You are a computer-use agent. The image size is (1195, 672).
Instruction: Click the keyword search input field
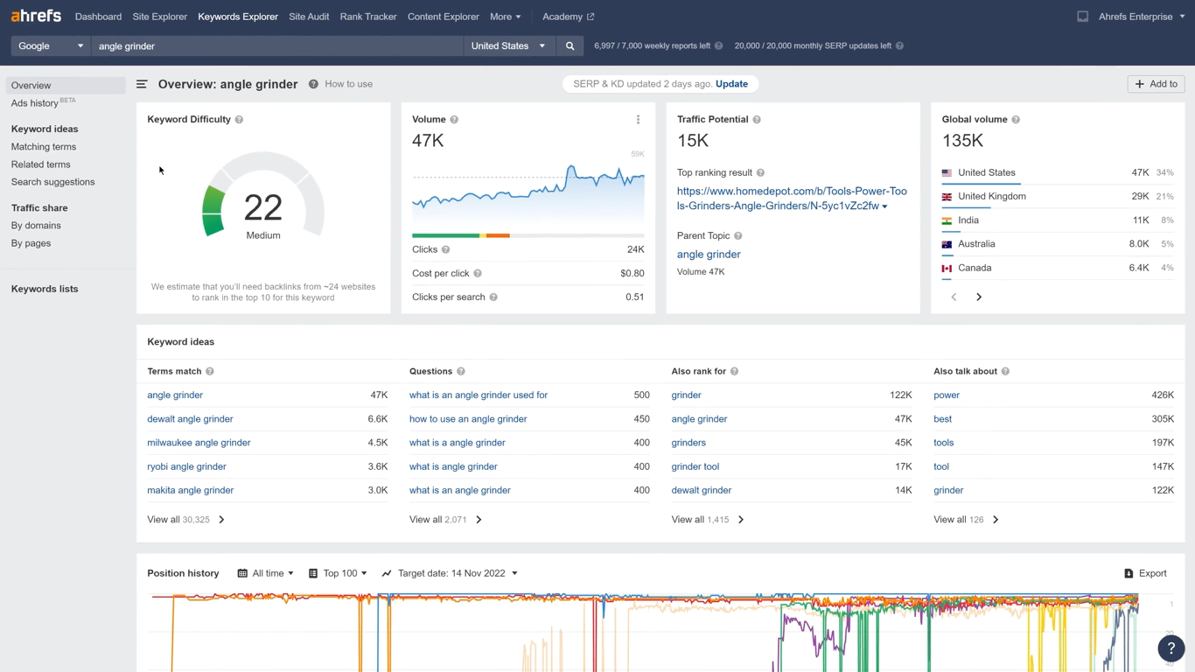click(276, 46)
